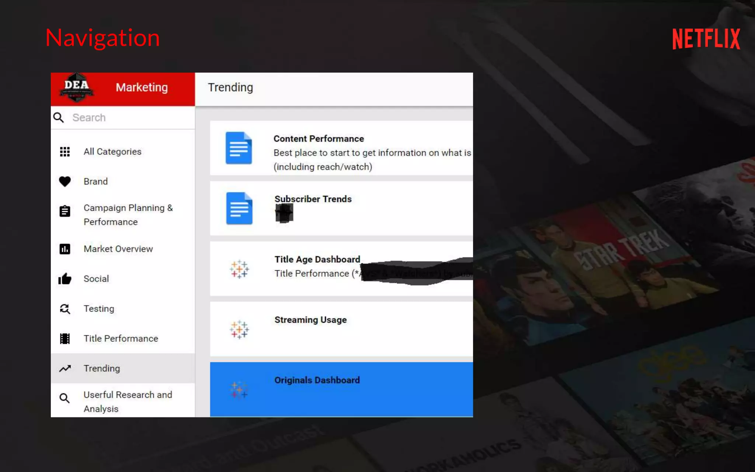Click the Market Overview bar chart icon
Viewport: 755px width, 472px height.
(65, 249)
